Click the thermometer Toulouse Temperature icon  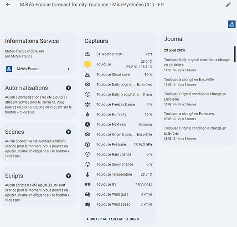tap(88, 174)
